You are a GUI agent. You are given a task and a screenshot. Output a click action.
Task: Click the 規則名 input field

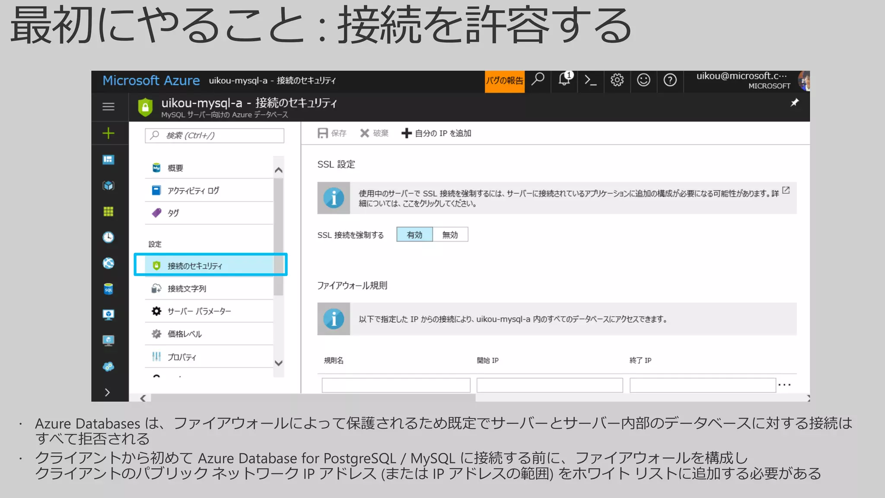tap(396, 385)
